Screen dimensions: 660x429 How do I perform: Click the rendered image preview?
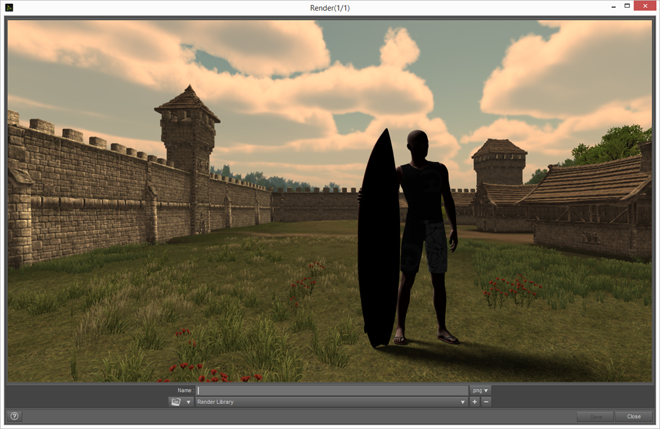pos(329,201)
